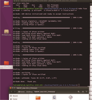Open Recent in the file manager sidebar
Screen dimensions: 92x100
click(x=14, y=96)
